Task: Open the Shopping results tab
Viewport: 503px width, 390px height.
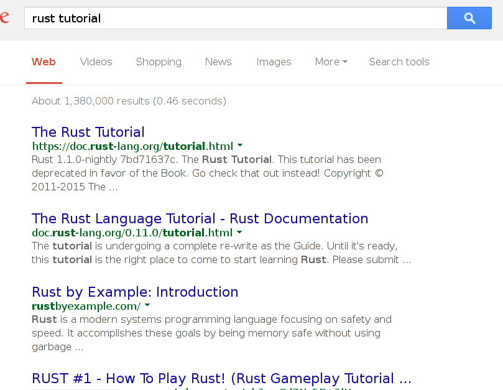Action: [159, 62]
